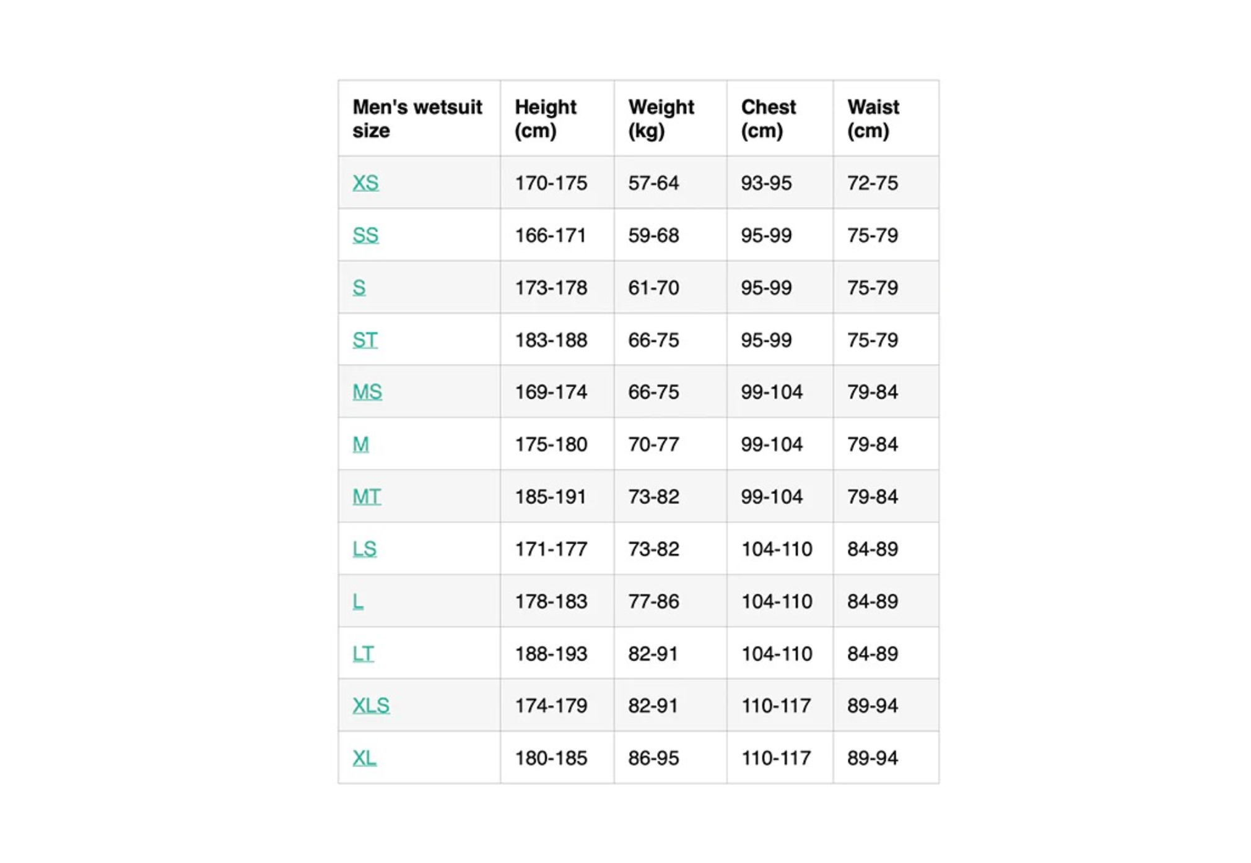1251x863 pixels.
Task: Follow the LS size link
Action: click(364, 549)
